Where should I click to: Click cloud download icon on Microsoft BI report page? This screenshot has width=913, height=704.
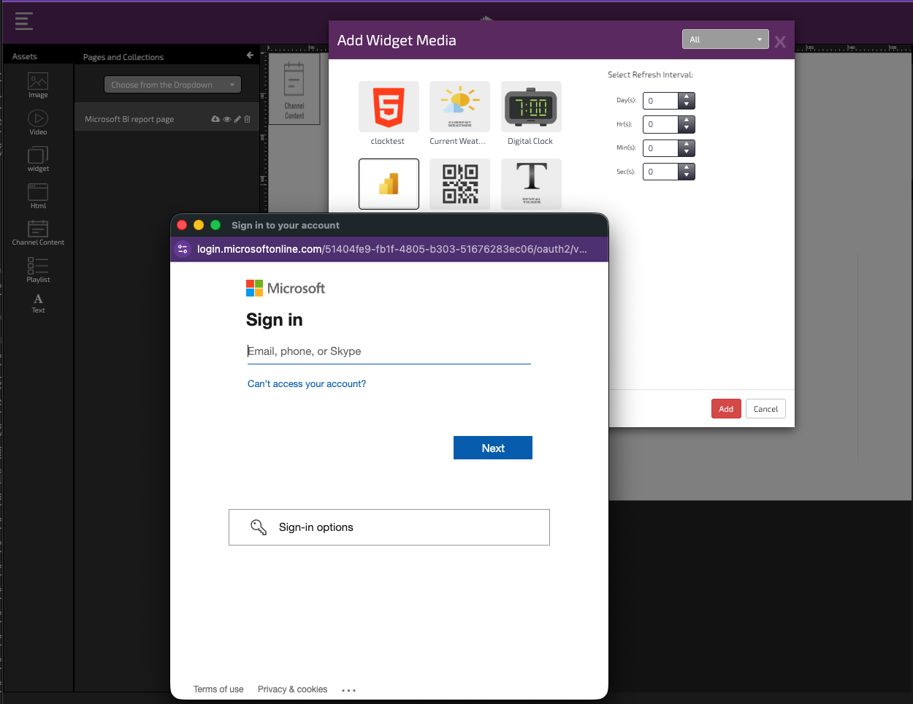[x=215, y=119]
